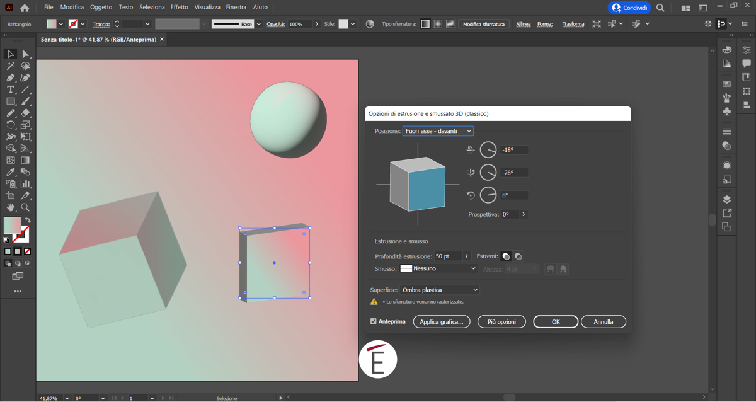756x402 pixels.
Task: Turn off the extrusion cap (hollow) option
Action: point(518,256)
